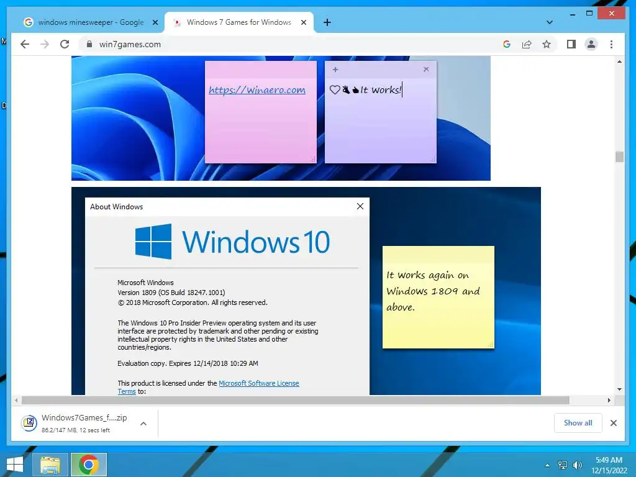Close the windows minesweeper Google tab
Screen dimensions: 636x477
tap(155, 22)
